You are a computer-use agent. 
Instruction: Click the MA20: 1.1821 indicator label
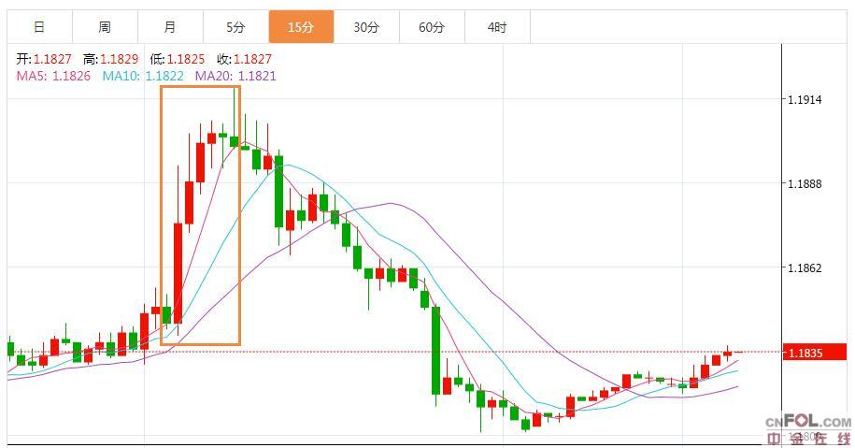point(235,76)
